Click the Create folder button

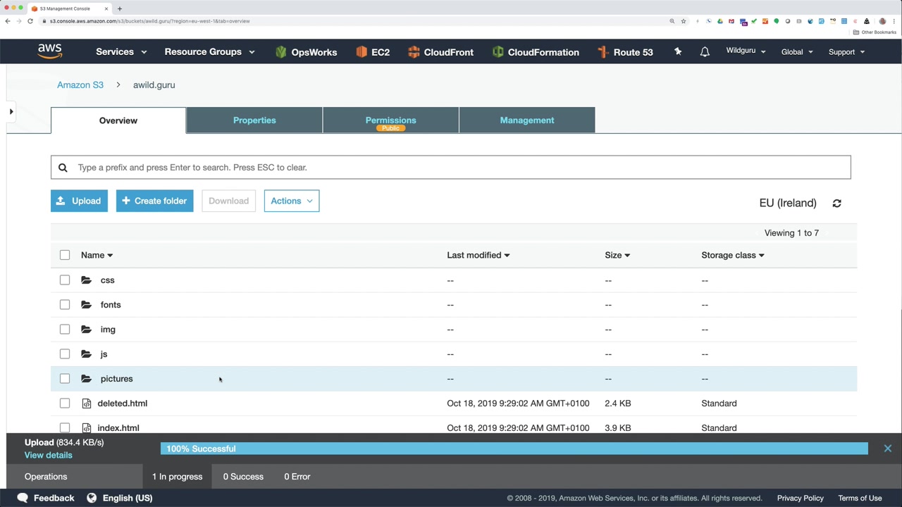[x=154, y=201]
